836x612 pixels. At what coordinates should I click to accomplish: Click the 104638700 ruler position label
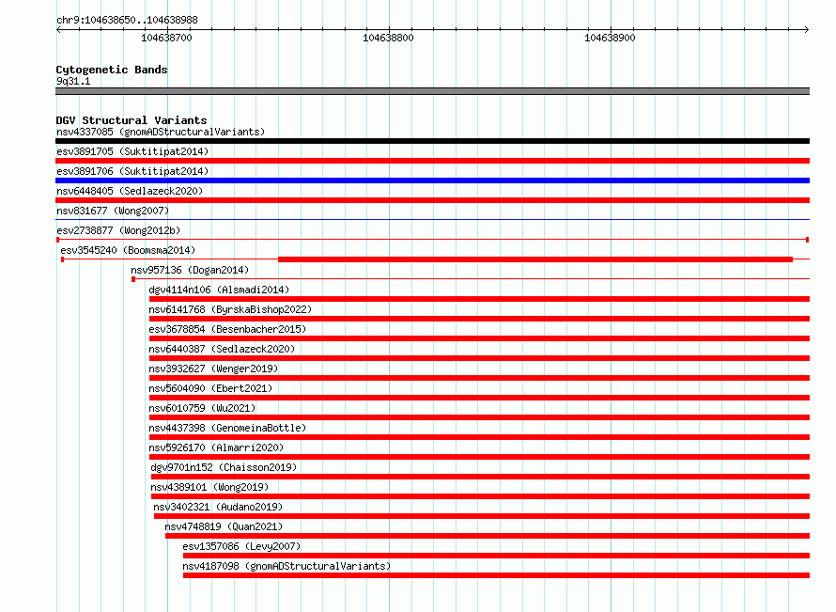[166, 38]
